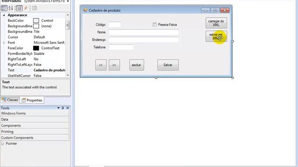Click the salvar em XML button
The image size is (298, 167).
216,36
